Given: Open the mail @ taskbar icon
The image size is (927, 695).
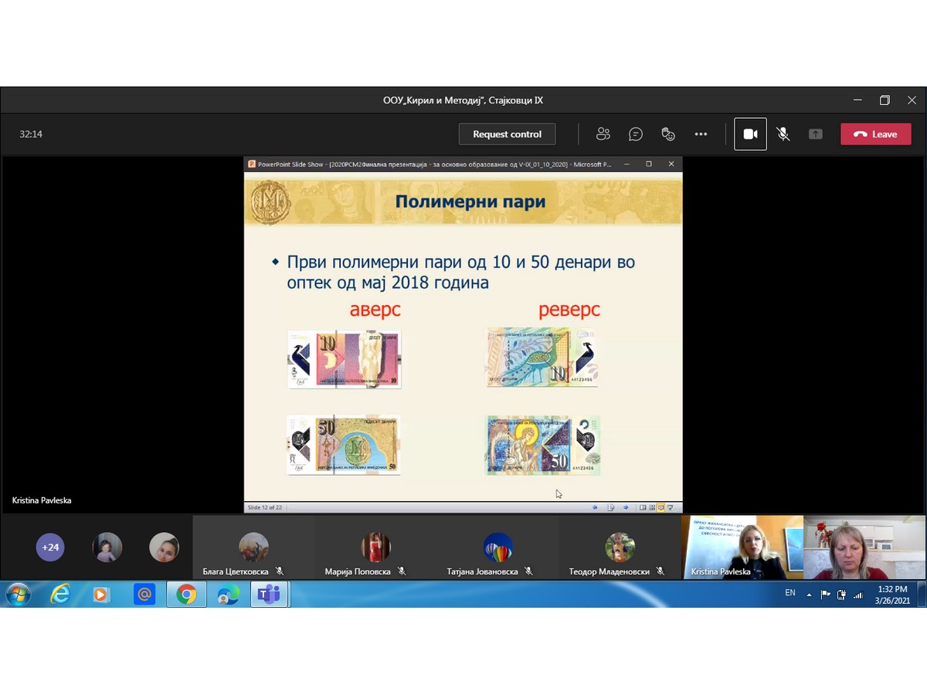Looking at the screenshot, I should click(144, 594).
